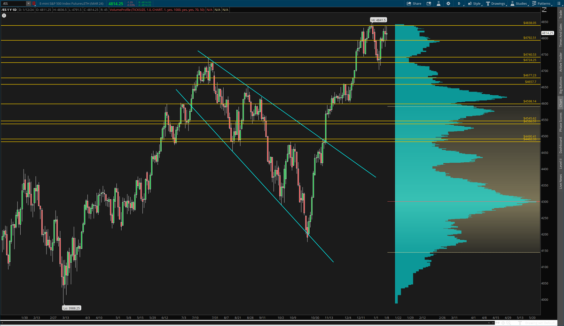This screenshot has height=326, width=564.
Task: Click the flask icon beside the gear
Action: (438, 3)
